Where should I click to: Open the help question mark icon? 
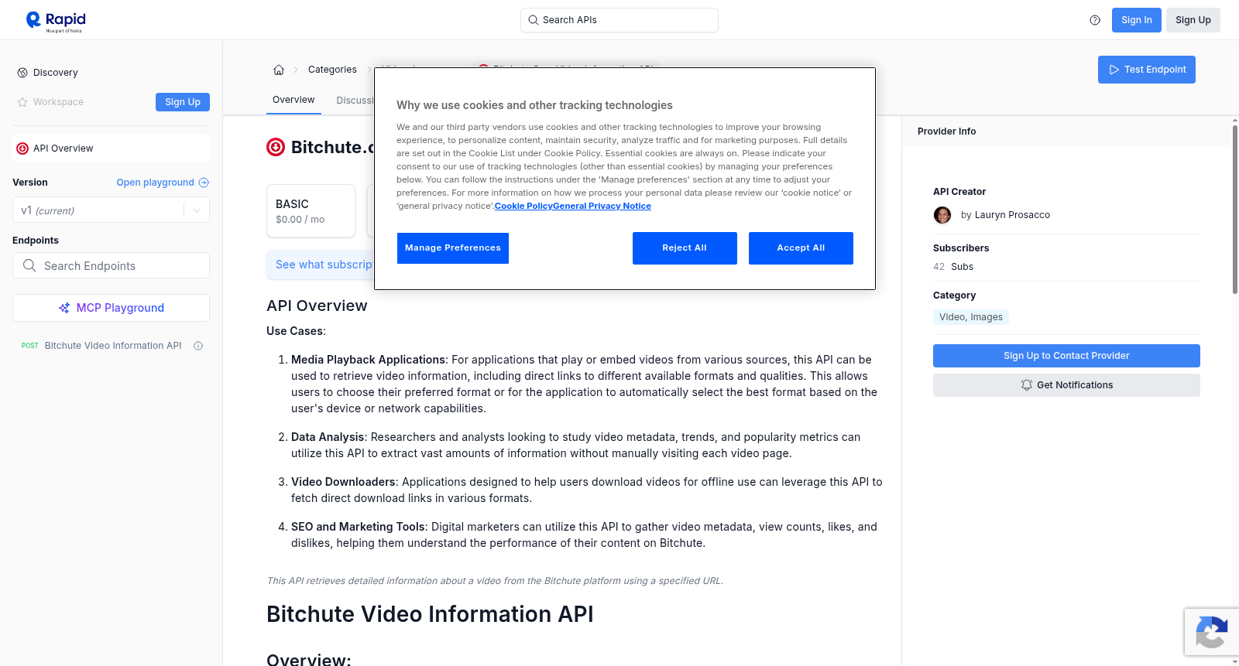(x=1095, y=20)
